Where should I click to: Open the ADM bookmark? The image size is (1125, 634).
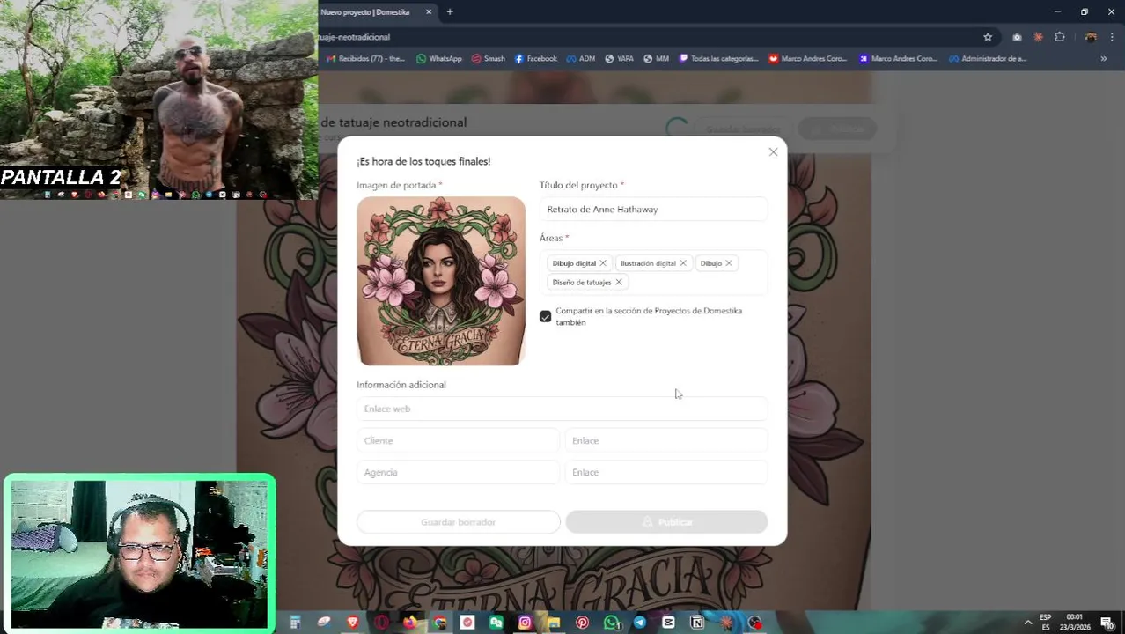click(581, 59)
